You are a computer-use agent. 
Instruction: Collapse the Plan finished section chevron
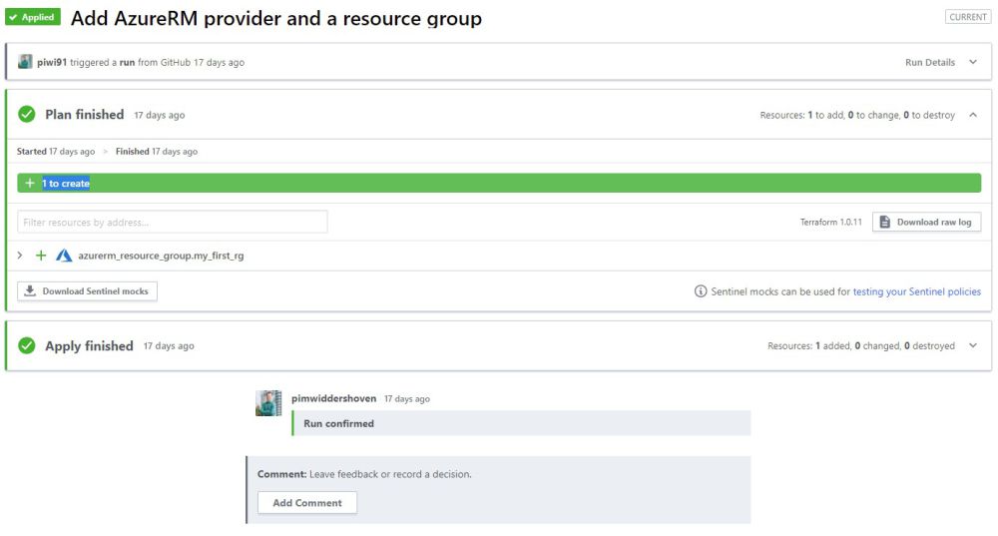pyautogui.click(x=972, y=115)
